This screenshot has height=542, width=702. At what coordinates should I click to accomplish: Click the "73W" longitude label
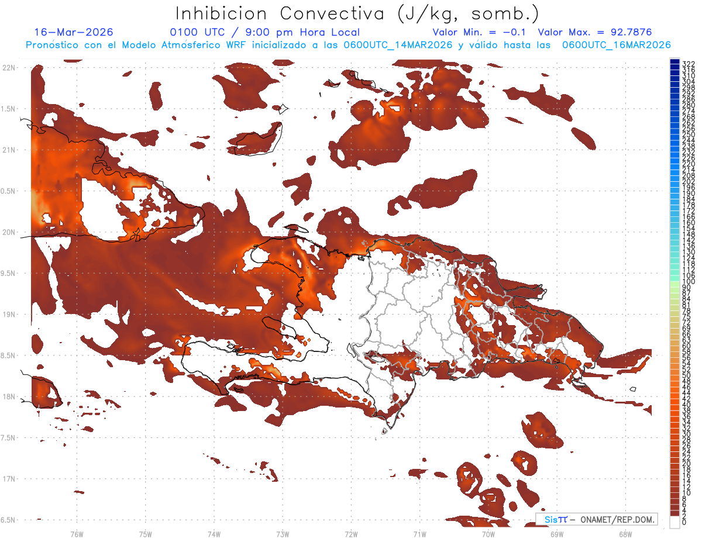click(283, 534)
